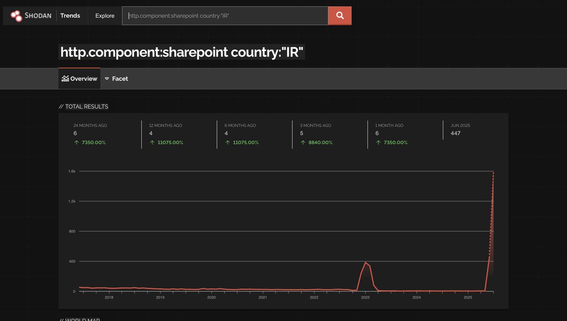Click the 2023 spike on the chart
This screenshot has width=567, height=321.
(x=365, y=262)
